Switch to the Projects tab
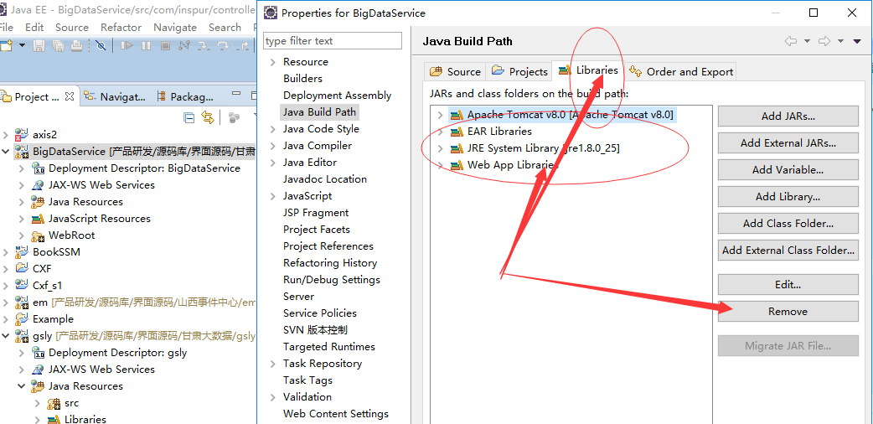Image resolution: width=873 pixels, height=424 pixels. tap(519, 71)
